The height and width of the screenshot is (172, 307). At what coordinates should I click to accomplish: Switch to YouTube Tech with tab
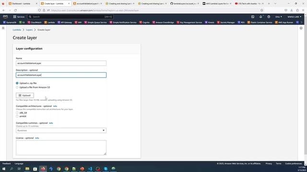[249, 3]
